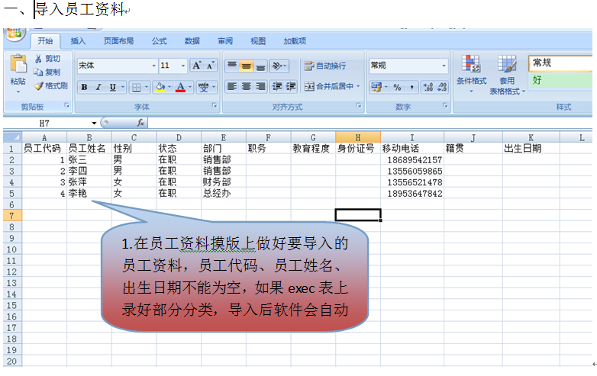
Task: Click the phonetic guide (文) icon
Action: pyautogui.click(x=204, y=87)
